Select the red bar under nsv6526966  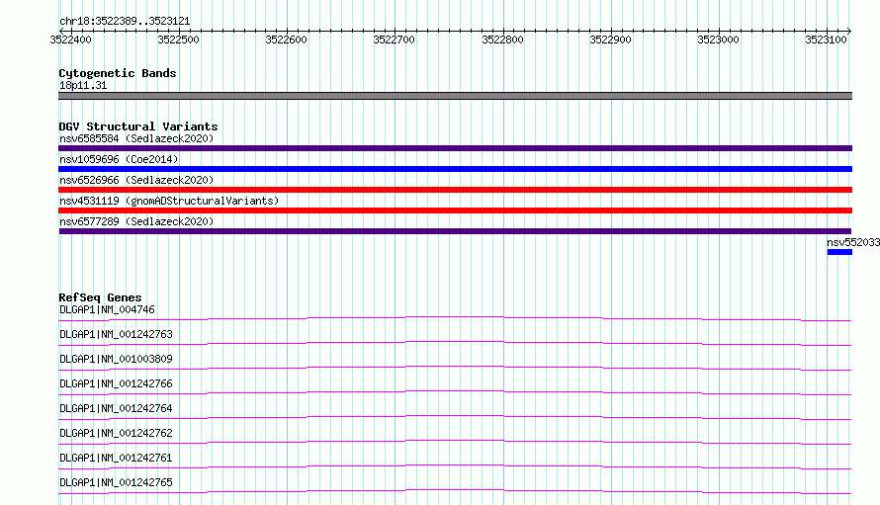pos(455,190)
